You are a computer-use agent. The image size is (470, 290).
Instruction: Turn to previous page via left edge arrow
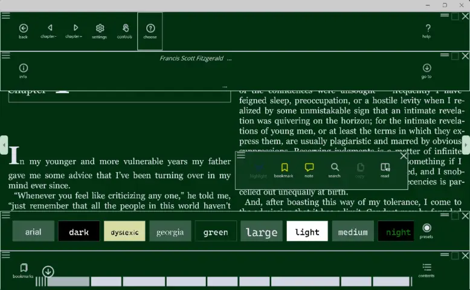pos(4,145)
